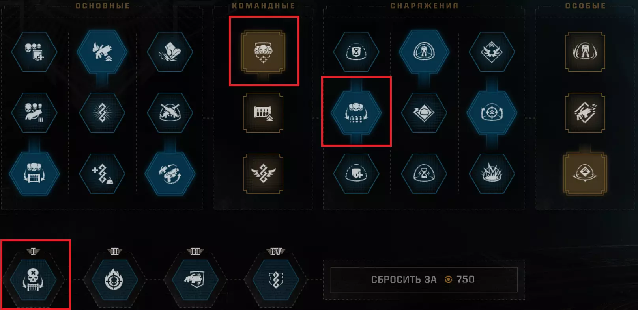Pick the winged diamond perk in Снаряжения
This screenshot has width=638, height=310.
[492, 52]
